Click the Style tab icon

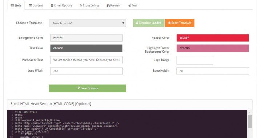(x=12, y=5)
